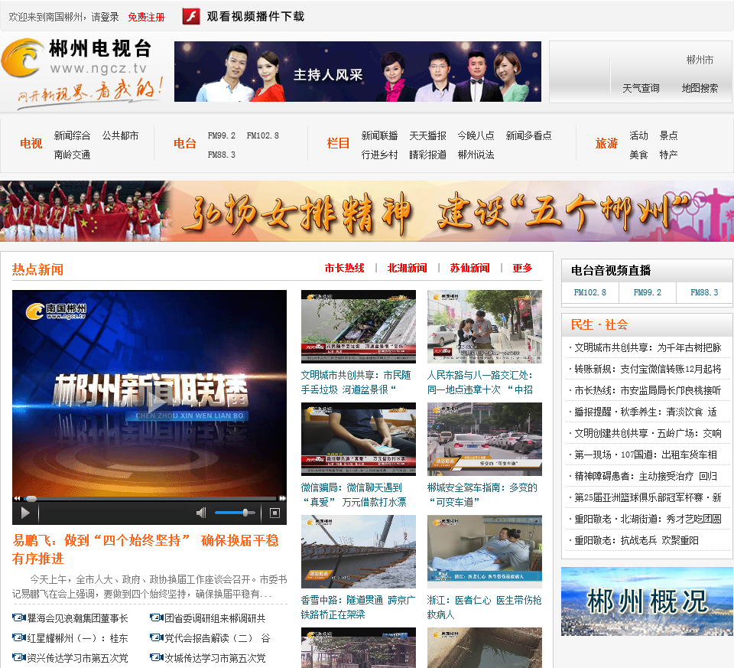Screen dimensions: 734x668
Task: Open thumbnail for 郴城安全驾车指南 story
Action: [485, 439]
